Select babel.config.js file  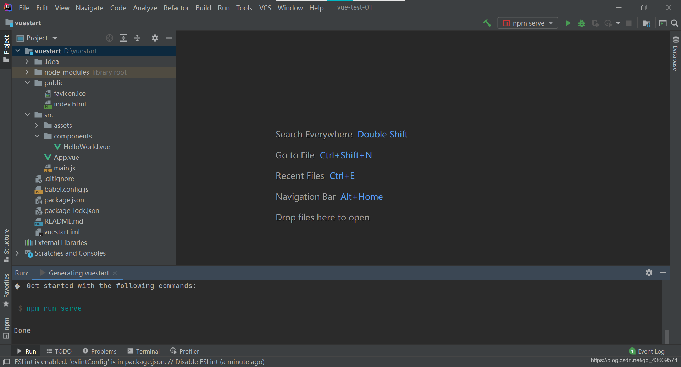point(66,189)
